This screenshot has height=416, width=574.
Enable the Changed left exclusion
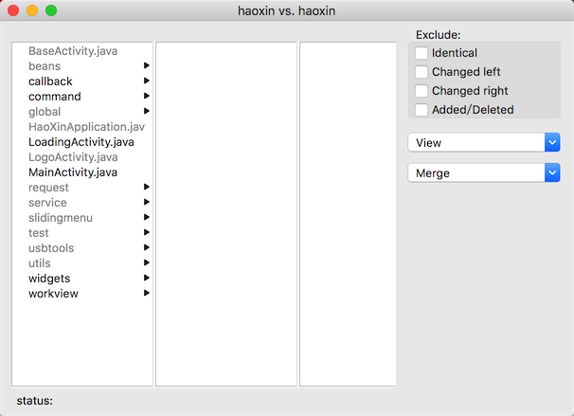point(422,72)
